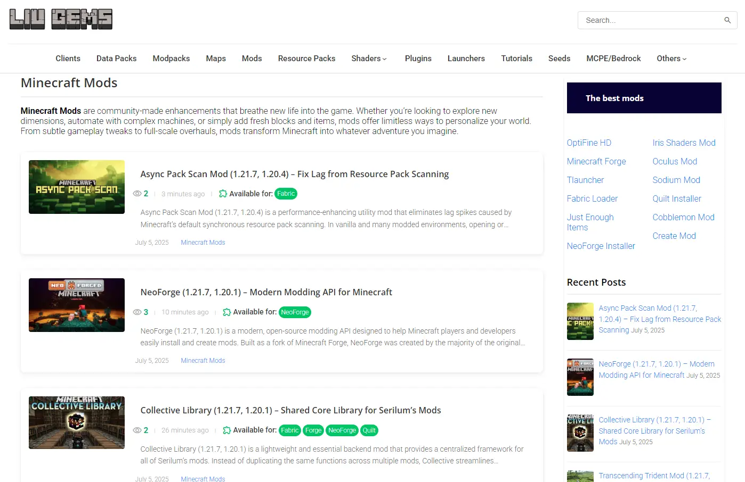Click the puzzle icon beside Async Pack Scan availability
Image resolution: width=745 pixels, height=482 pixels.
tap(223, 194)
